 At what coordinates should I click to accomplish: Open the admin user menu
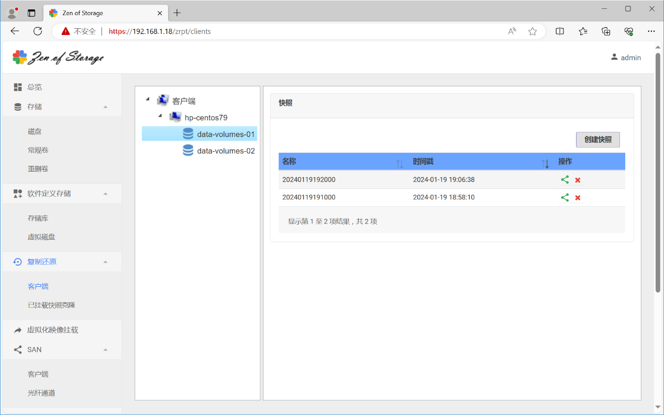(x=626, y=58)
